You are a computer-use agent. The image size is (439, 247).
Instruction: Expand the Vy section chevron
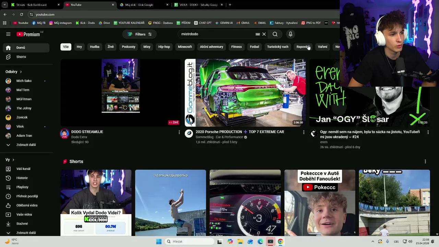tap(13, 160)
